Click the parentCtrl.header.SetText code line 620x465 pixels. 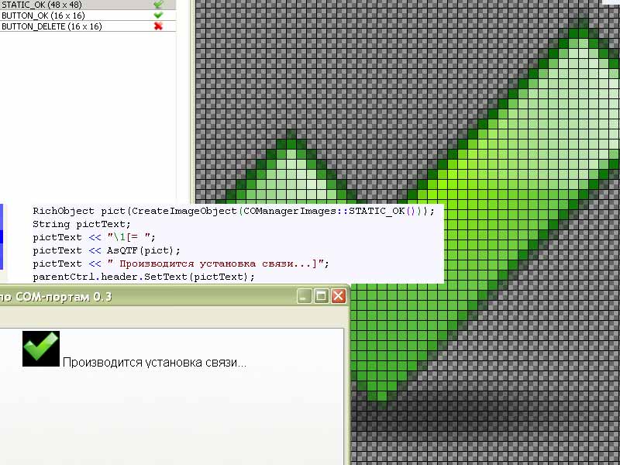pyautogui.click(x=143, y=277)
